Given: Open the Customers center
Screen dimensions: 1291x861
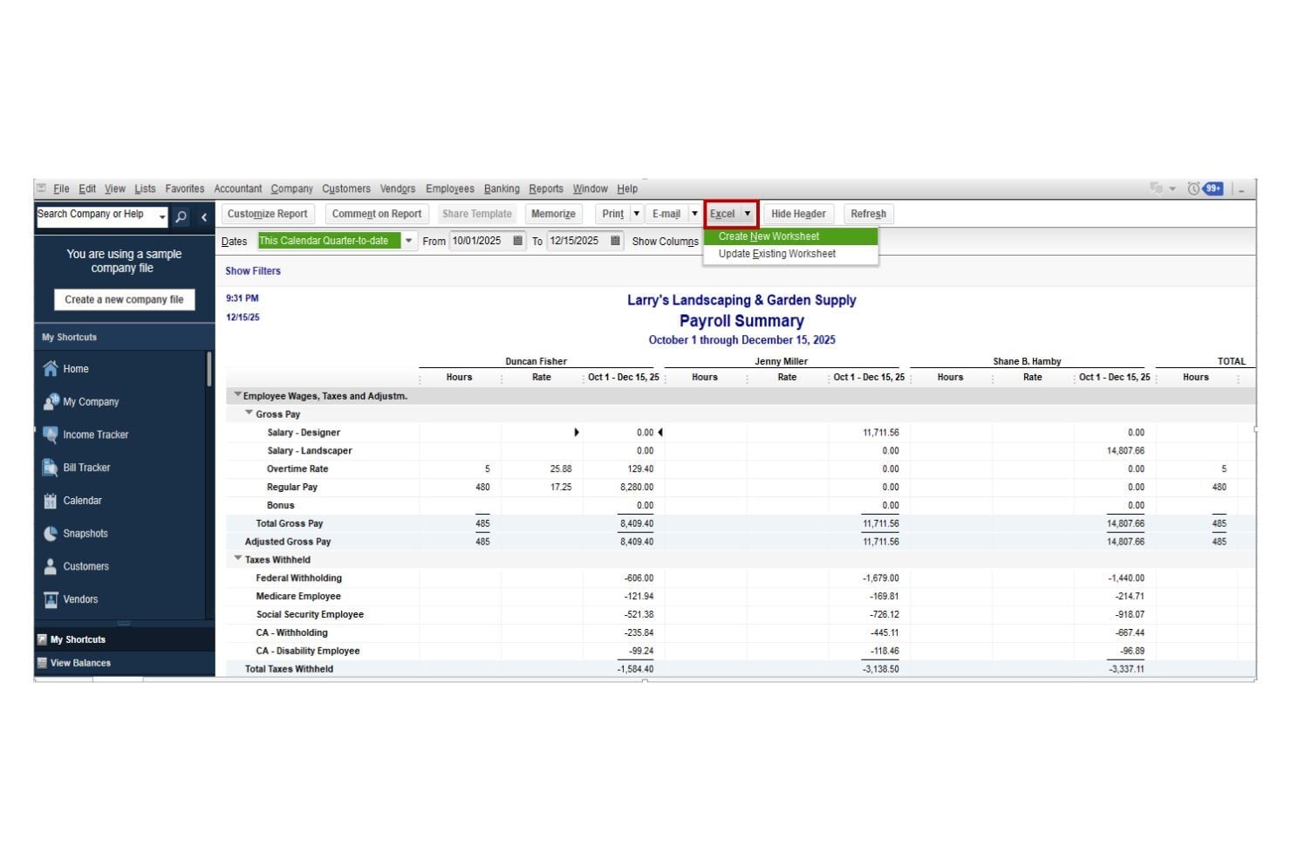Looking at the screenshot, I should pos(85,566).
